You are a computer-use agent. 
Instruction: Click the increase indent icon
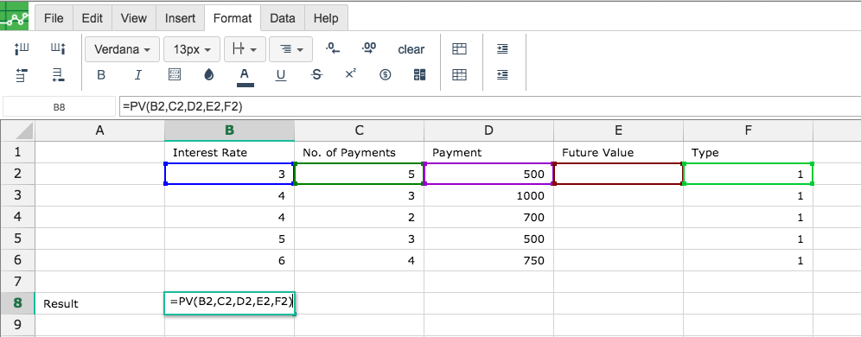pos(502,49)
